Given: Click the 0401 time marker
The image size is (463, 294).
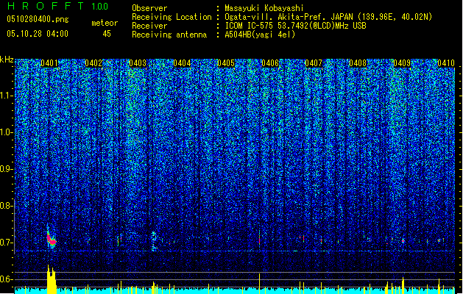Looking at the screenshot, I should pyautogui.click(x=49, y=63).
